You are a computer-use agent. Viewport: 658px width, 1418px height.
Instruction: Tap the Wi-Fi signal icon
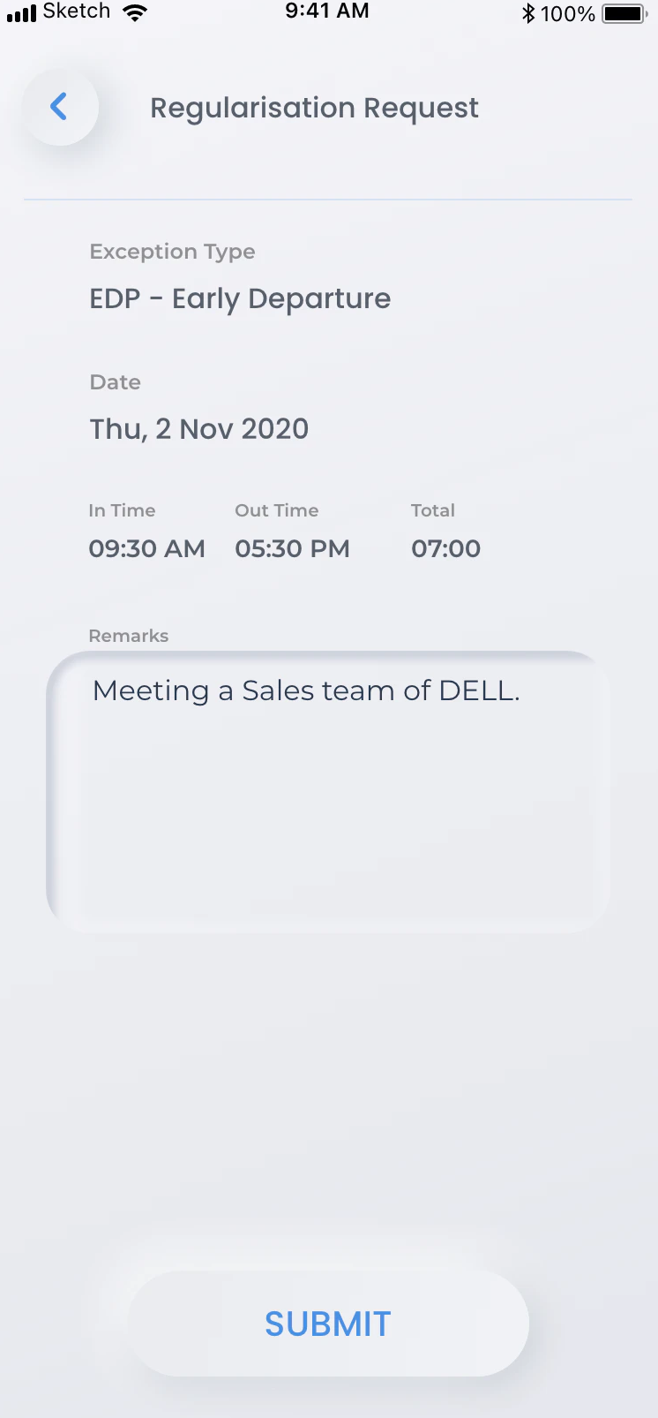[135, 12]
